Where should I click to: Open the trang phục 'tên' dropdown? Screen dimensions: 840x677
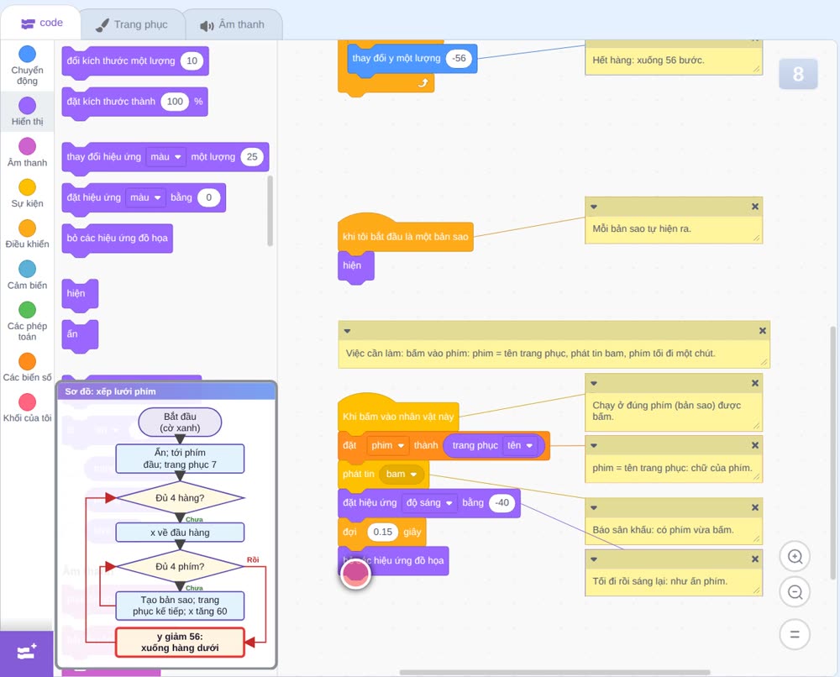(520, 446)
